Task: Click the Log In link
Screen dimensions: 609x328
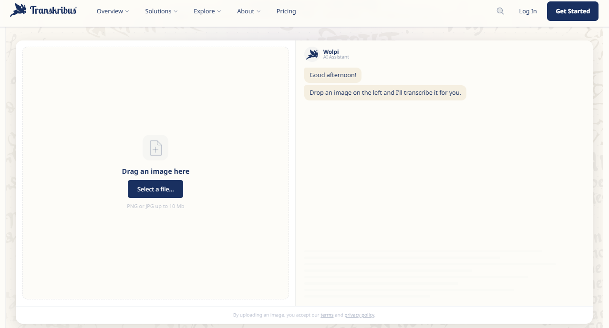Action: coord(527,11)
